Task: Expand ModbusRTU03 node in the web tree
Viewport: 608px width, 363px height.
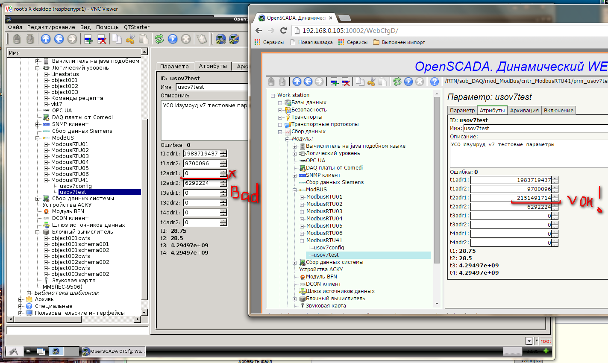Action: point(302,211)
